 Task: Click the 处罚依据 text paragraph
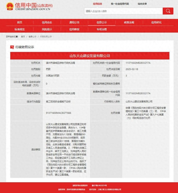146,113
